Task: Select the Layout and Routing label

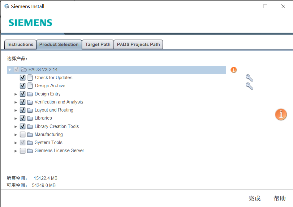Action: [54, 110]
